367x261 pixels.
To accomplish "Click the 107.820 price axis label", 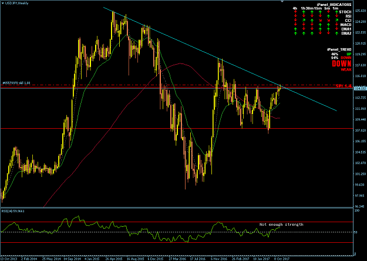I will tap(361, 130).
